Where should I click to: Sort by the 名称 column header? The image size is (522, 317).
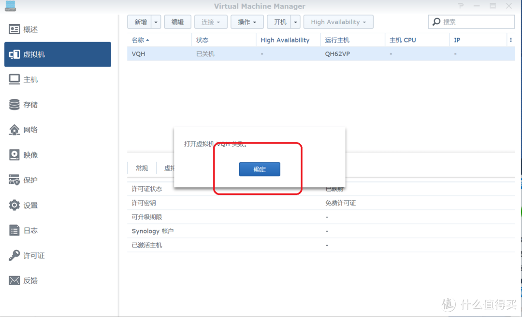pos(159,40)
